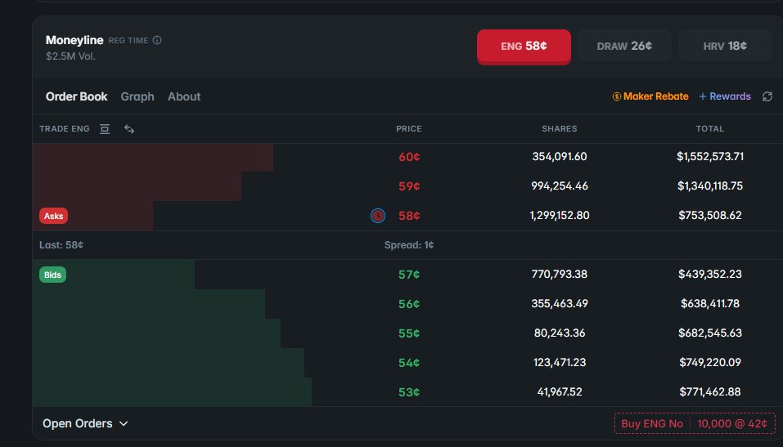Click the 56¢ bid price
The image size is (783, 447).
pyautogui.click(x=409, y=304)
